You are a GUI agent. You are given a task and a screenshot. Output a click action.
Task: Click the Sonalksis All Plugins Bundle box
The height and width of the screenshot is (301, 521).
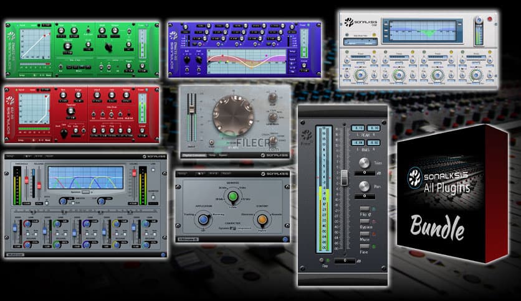click(452, 193)
